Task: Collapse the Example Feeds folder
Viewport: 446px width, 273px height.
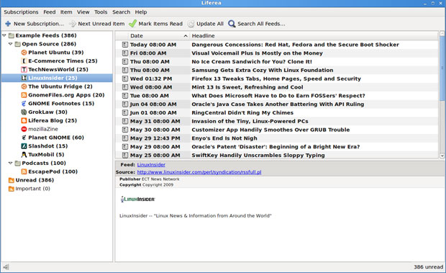Action: [4, 35]
